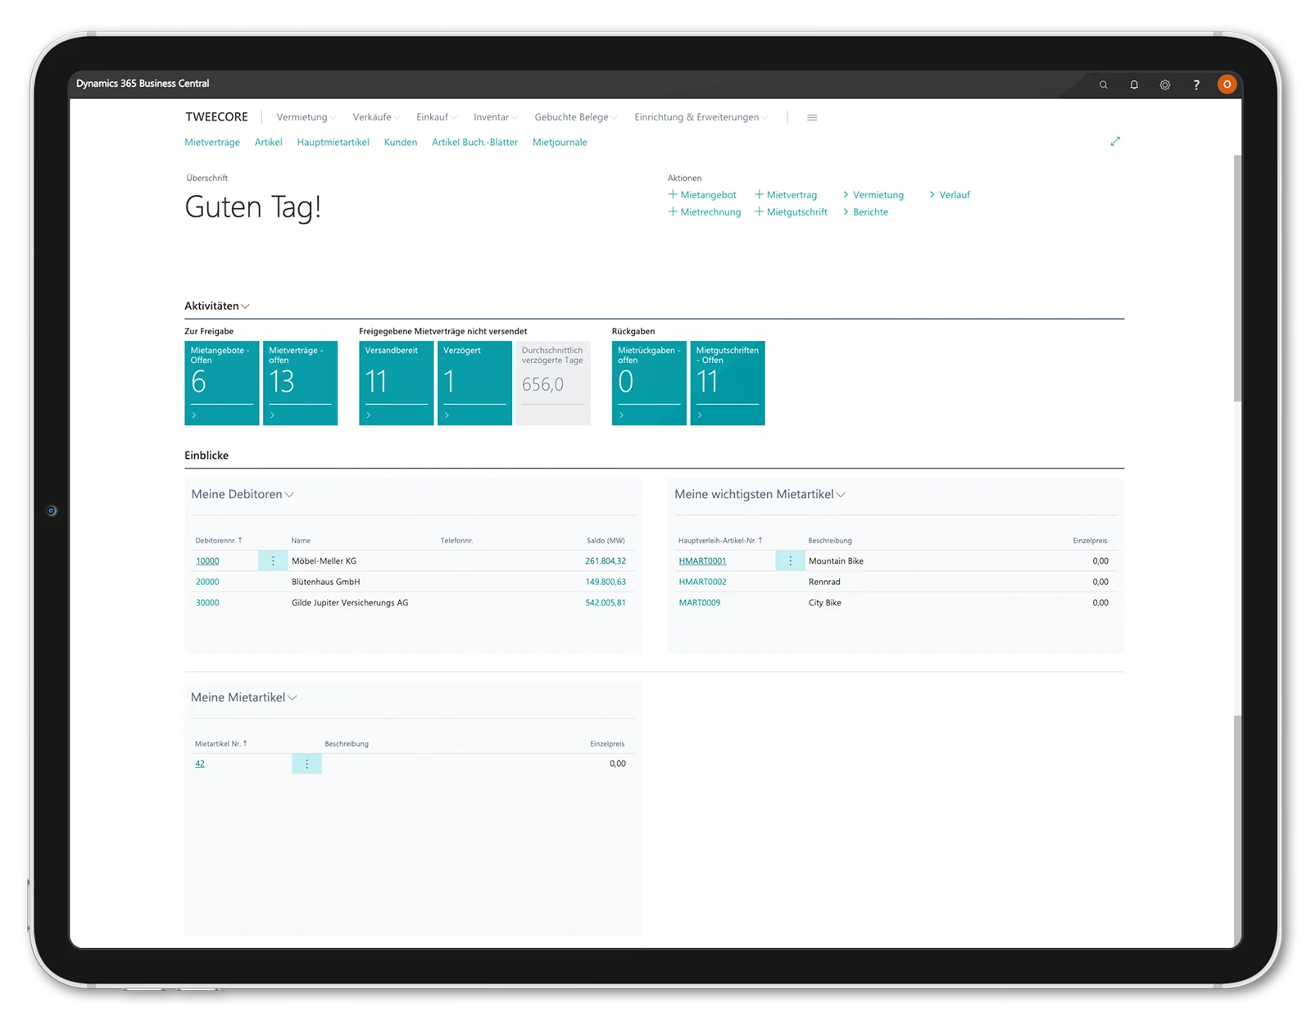Go to Artikel Buch.-Blätter link
The width and height of the screenshot is (1311, 1021).
[x=474, y=143]
